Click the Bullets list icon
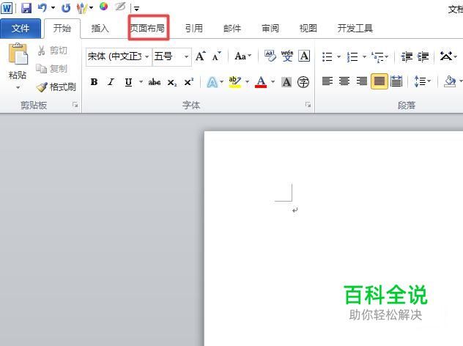 327,56
